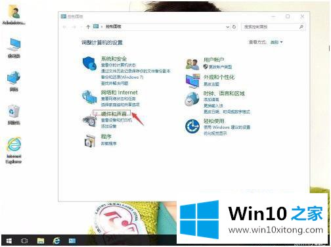331x247 pixels.
Task: Open 查看网络状态和任务 link
Action: click(118, 99)
